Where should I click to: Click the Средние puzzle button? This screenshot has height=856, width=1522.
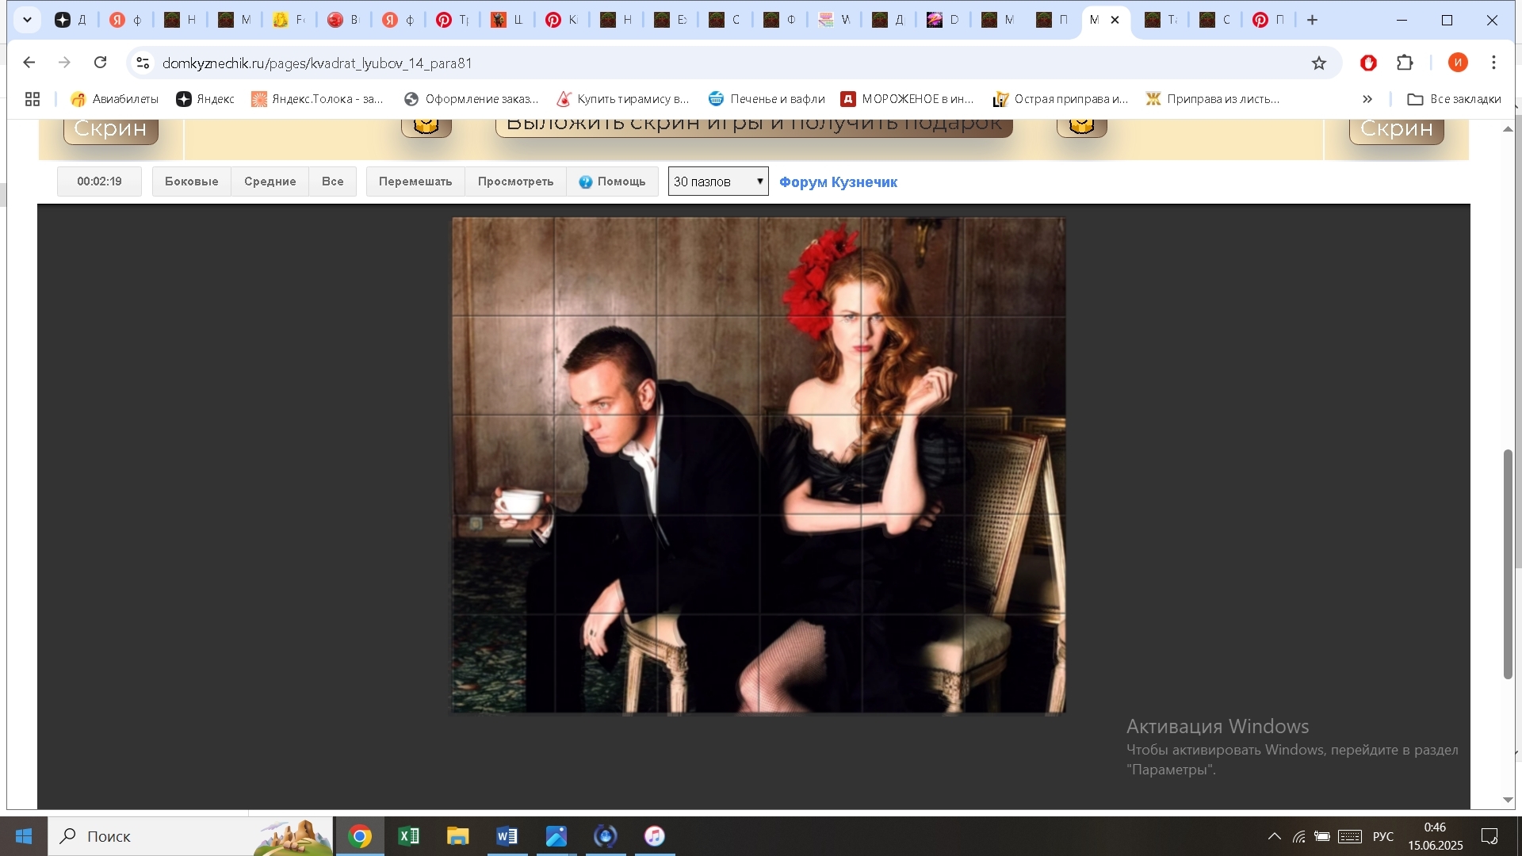point(270,182)
